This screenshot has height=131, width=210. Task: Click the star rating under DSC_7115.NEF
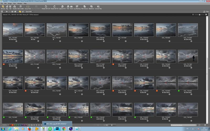coord(78,66)
